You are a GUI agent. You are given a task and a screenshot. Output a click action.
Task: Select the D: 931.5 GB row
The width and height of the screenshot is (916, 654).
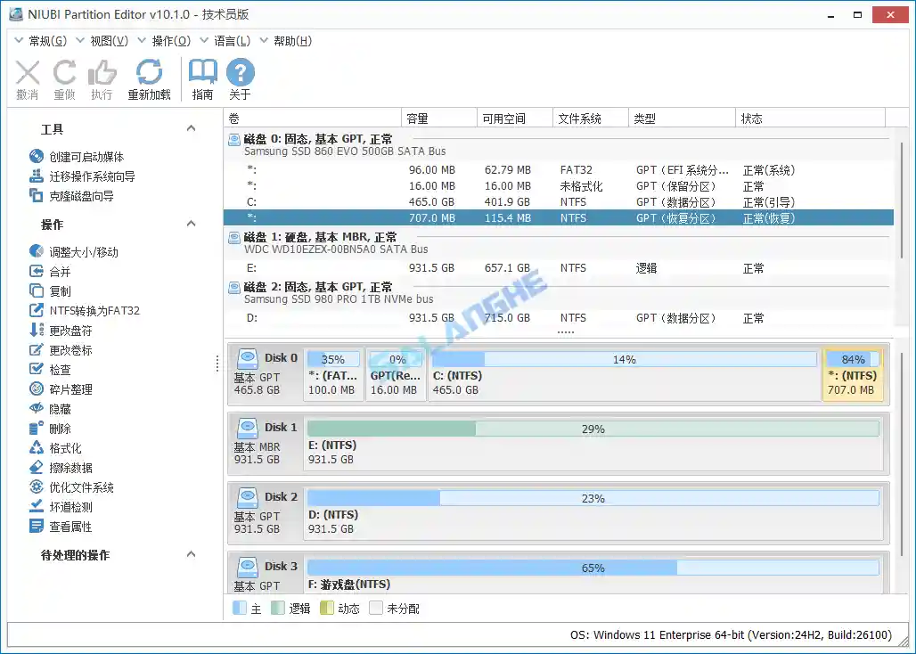559,318
